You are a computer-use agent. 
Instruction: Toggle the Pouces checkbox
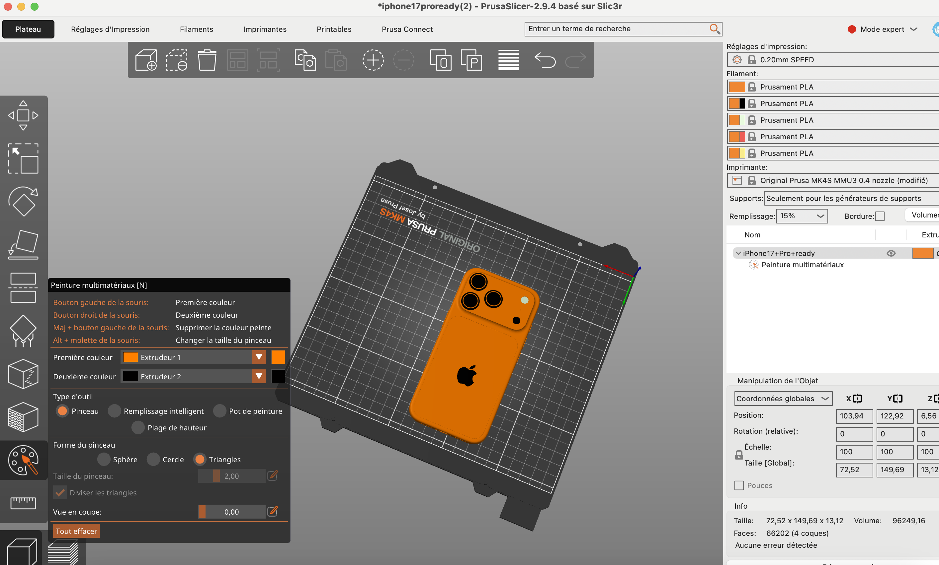coord(739,485)
